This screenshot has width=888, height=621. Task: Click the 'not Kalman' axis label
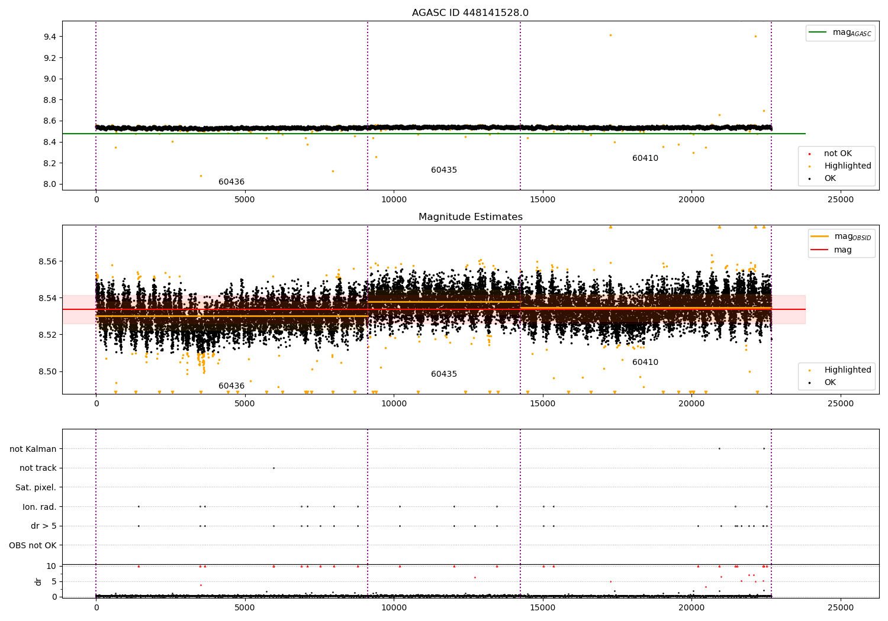pyautogui.click(x=33, y=449)
